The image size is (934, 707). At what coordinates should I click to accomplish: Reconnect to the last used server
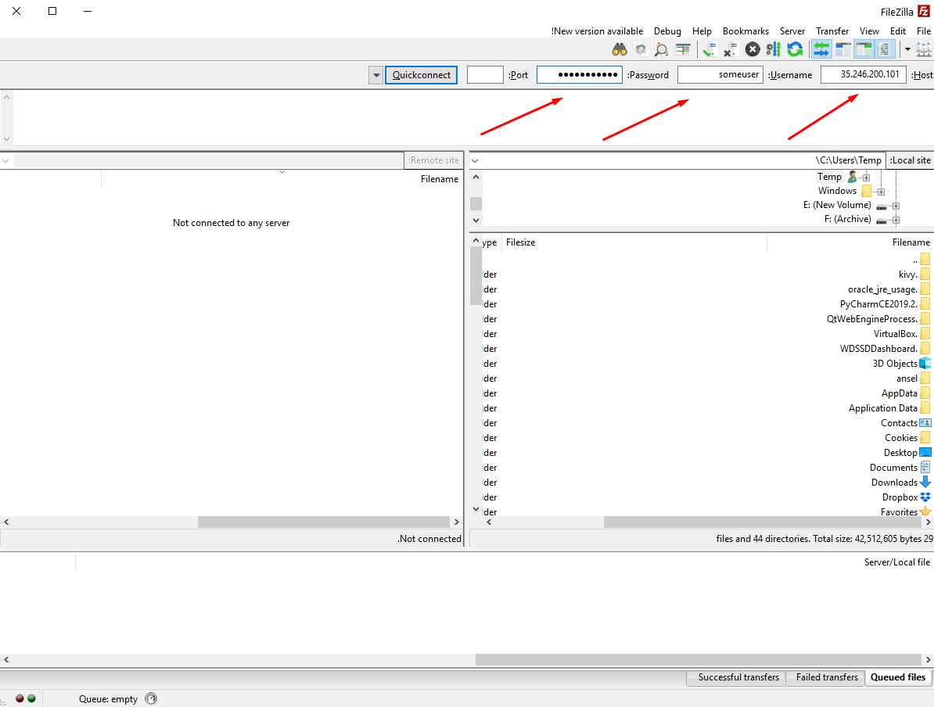tap(709, 49)
